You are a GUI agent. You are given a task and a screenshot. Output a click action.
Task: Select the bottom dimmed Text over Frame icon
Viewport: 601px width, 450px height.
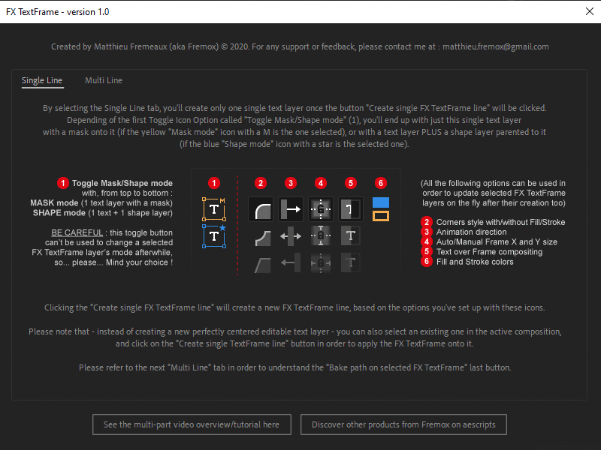(x=351, y=263)
